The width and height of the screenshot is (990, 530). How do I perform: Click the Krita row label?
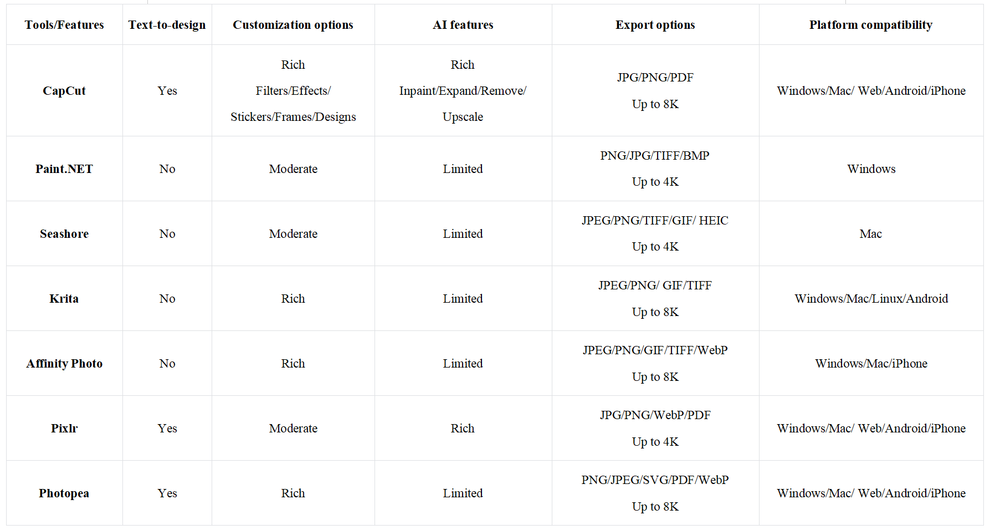pyautogui.click(x=64, y=299)
